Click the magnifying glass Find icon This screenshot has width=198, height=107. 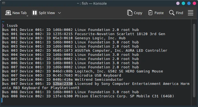point(172,13)
